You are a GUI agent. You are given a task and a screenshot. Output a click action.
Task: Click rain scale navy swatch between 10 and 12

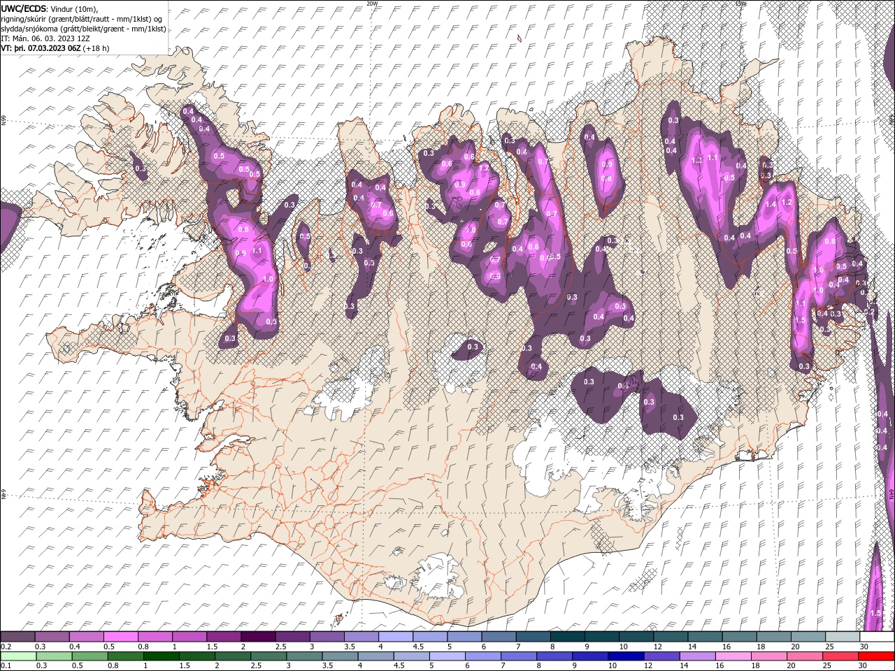626,656
